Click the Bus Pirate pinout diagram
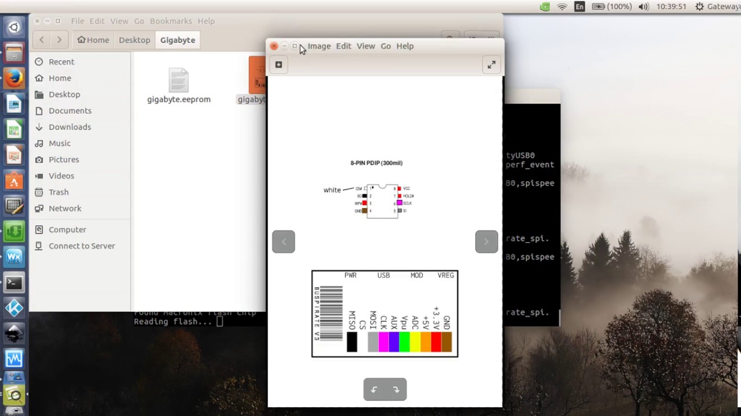 tap(385, 314)
